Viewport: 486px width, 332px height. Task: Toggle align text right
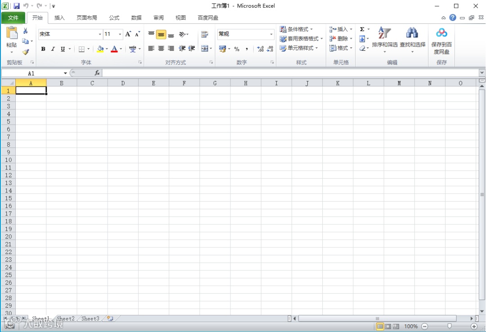pyautogui.click(x=171, y=48)
